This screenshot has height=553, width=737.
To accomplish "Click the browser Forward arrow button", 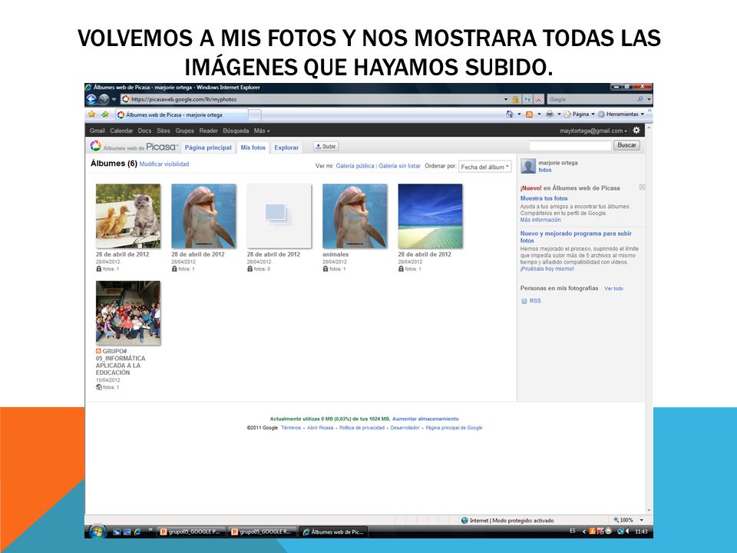I will (x=104, y=99).
